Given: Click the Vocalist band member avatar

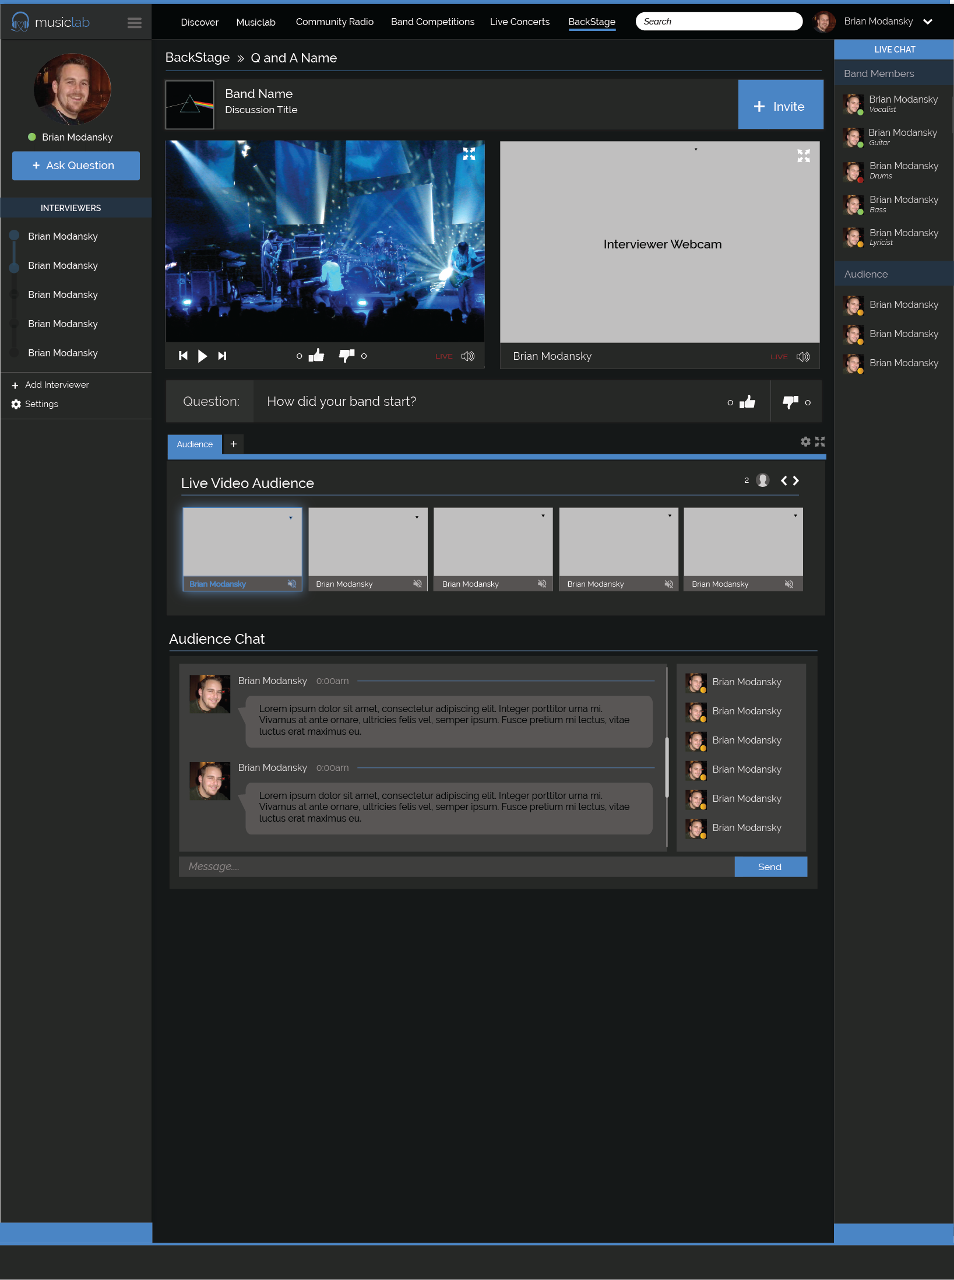Looking at the screenshot, I should tap(853, 104).
